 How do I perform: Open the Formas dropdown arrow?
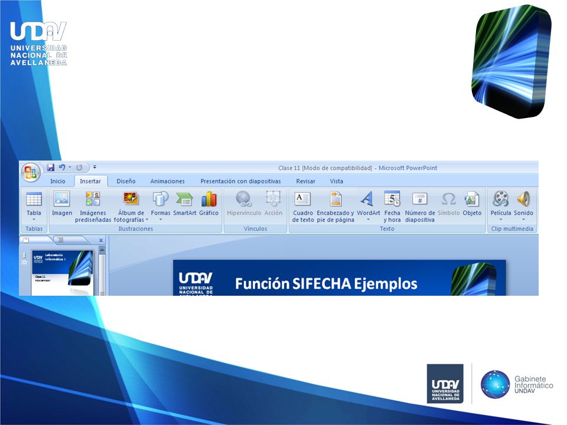[x=161, y=220]
